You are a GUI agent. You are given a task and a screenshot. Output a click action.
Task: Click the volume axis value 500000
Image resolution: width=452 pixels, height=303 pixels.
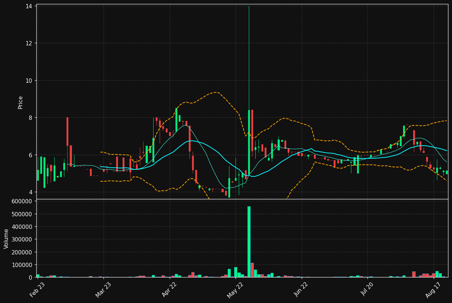click(22, 214)
